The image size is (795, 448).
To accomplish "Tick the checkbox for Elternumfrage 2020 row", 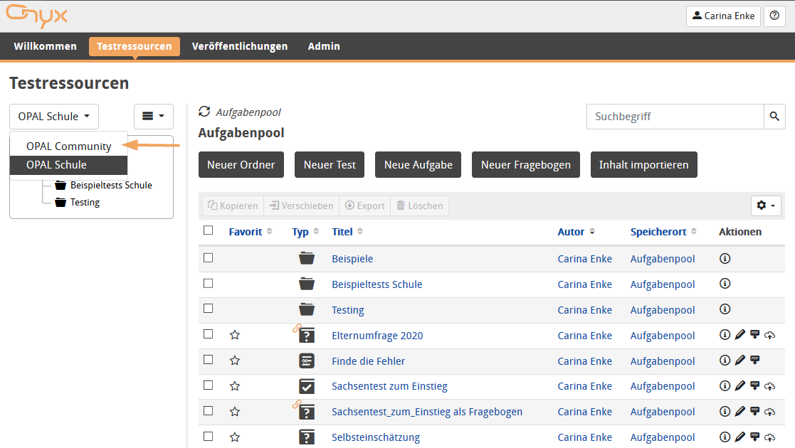I will (208, 334).
